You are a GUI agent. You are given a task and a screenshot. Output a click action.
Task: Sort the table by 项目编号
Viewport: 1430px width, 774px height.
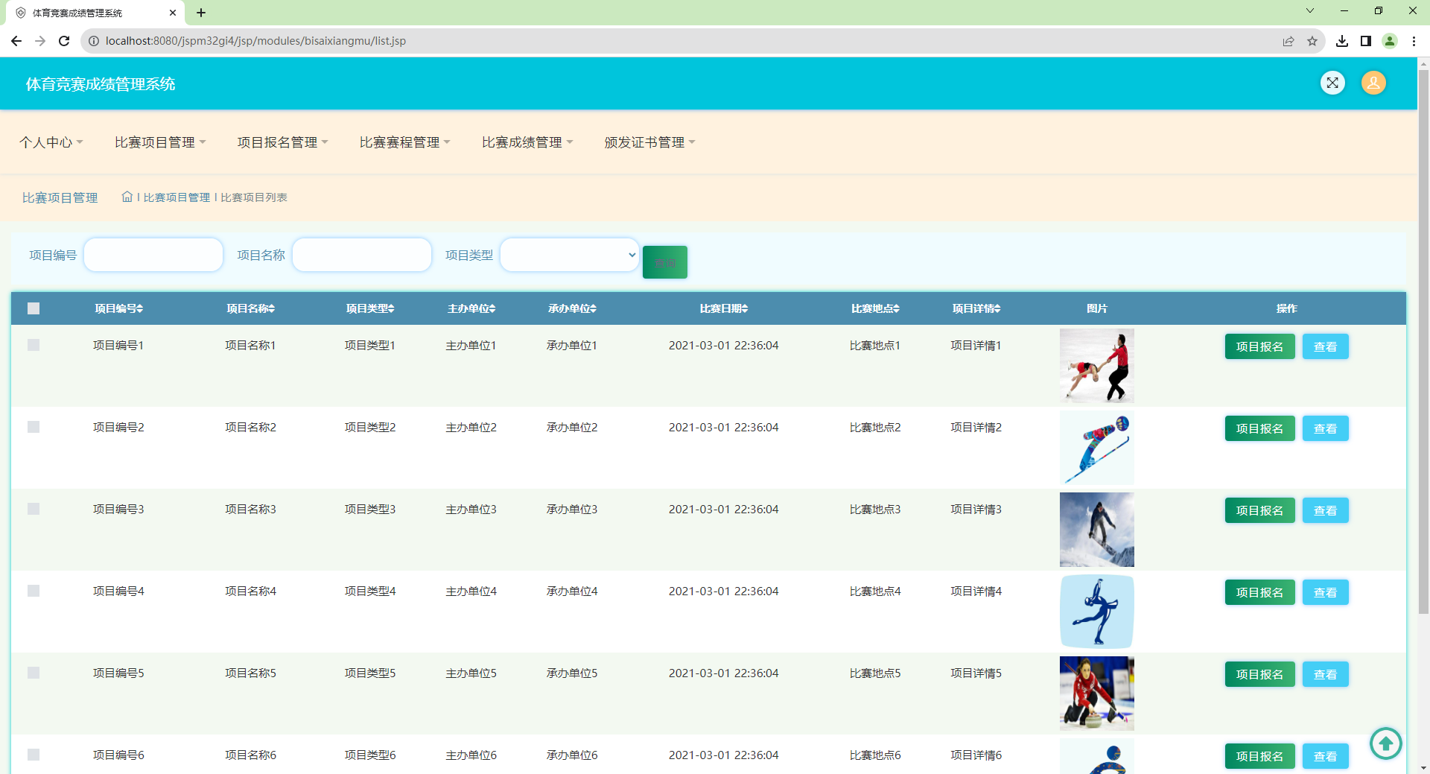point(119,308)
